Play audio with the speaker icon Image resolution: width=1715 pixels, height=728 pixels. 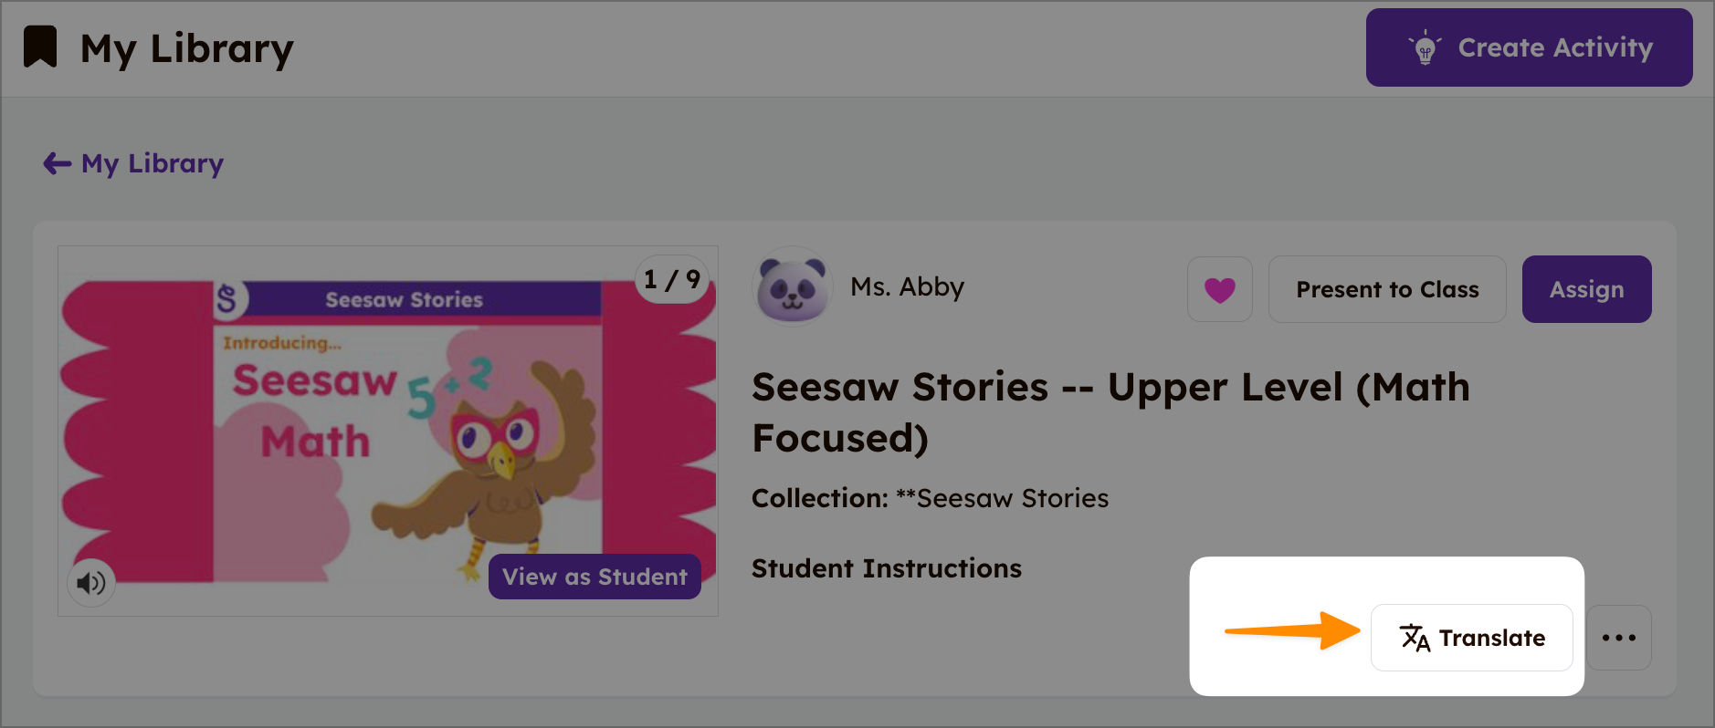coord(91,582)
